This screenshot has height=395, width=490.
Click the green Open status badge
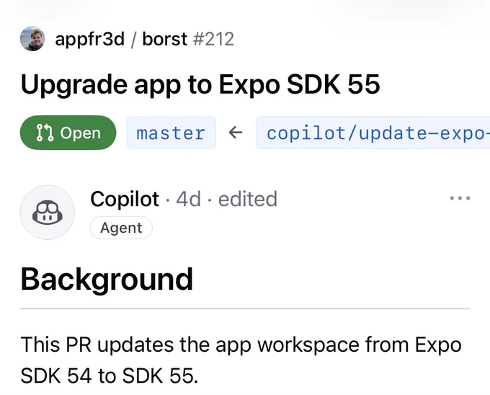pos(68,133)
